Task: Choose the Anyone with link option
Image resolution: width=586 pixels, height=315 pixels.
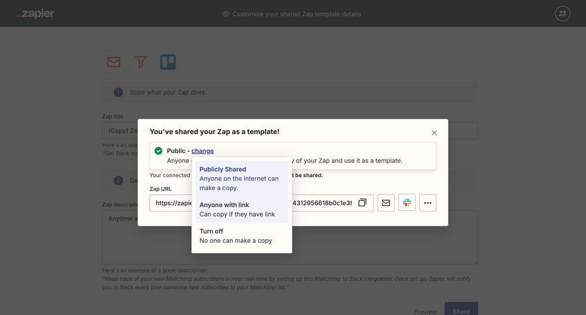Action: [x=242, y=210]
